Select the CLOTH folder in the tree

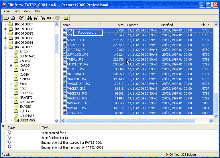coord(25,75)
